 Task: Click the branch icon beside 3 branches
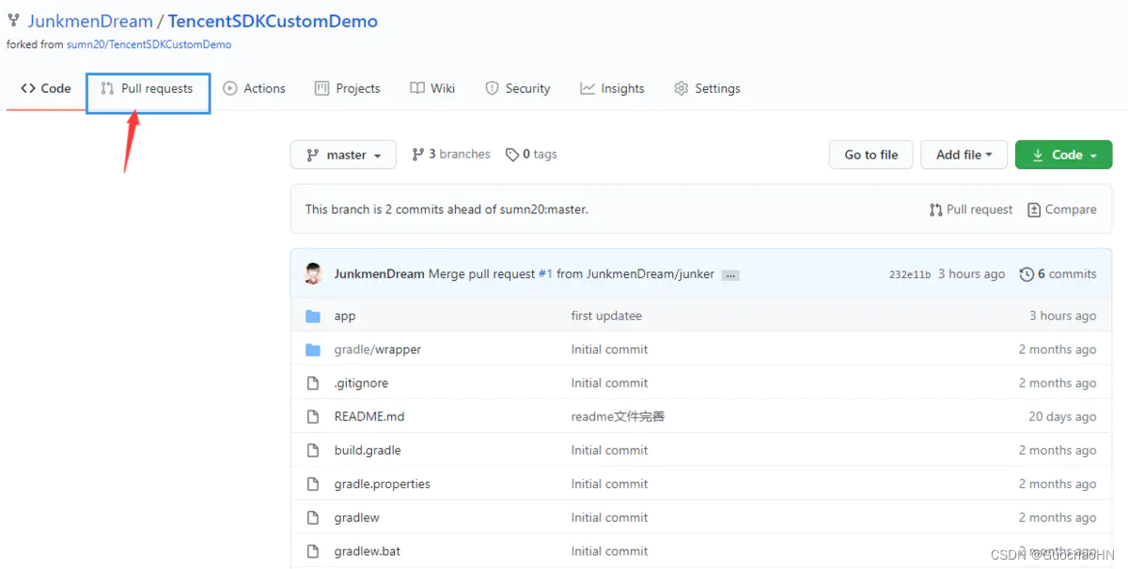coord(418,154)
